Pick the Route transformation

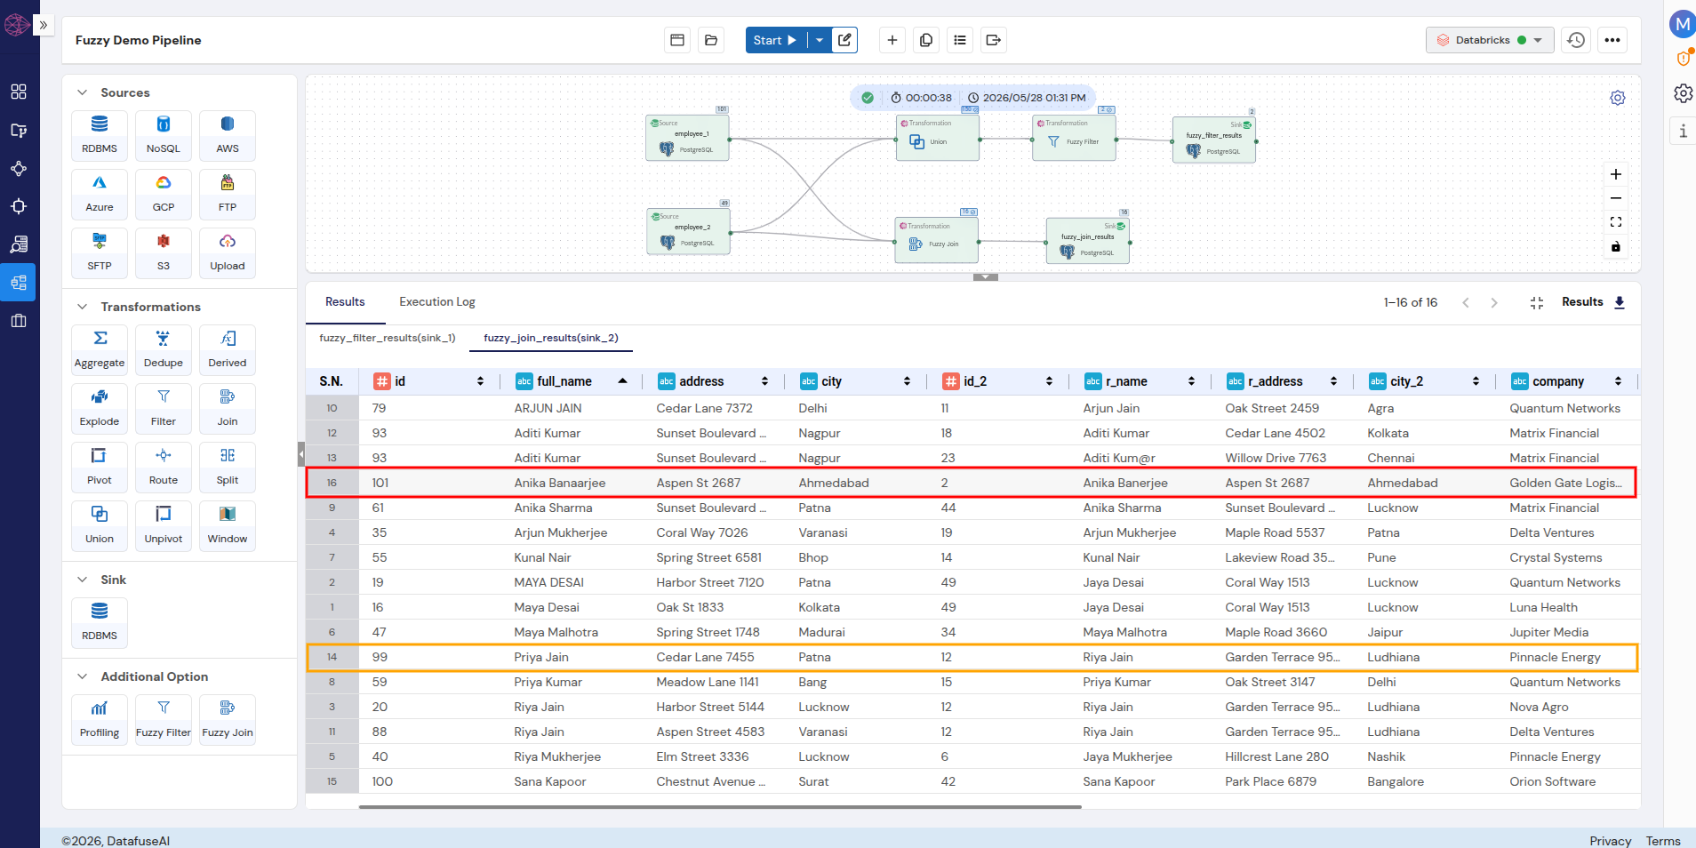point(164,468)
